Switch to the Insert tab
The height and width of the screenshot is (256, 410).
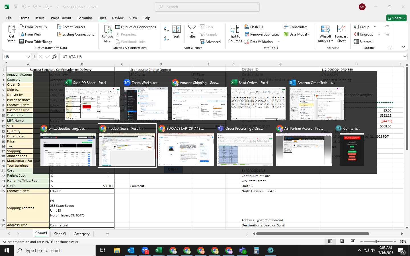click(x=40, y=18)
